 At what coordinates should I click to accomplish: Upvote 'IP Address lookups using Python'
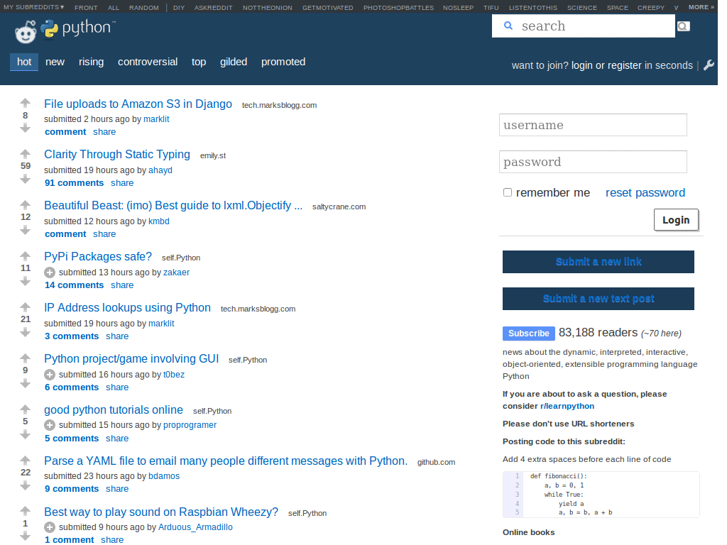coord(25,307)
